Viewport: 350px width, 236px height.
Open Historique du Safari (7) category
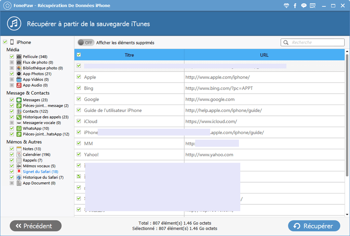(43, 177)
